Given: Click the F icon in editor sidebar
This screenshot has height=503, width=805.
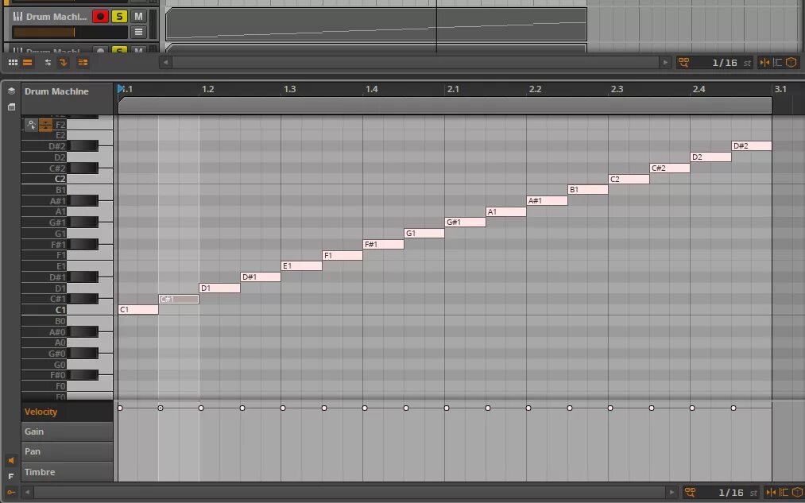Looking at the screenshot, I should click(11, 476).
